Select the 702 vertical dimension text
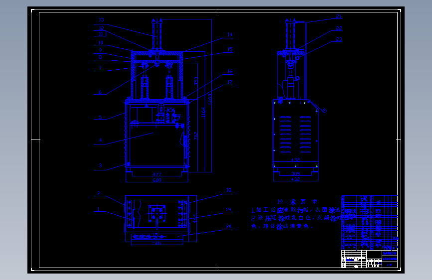This screenshot has height=280, width=432. click(x=196, y=136)
